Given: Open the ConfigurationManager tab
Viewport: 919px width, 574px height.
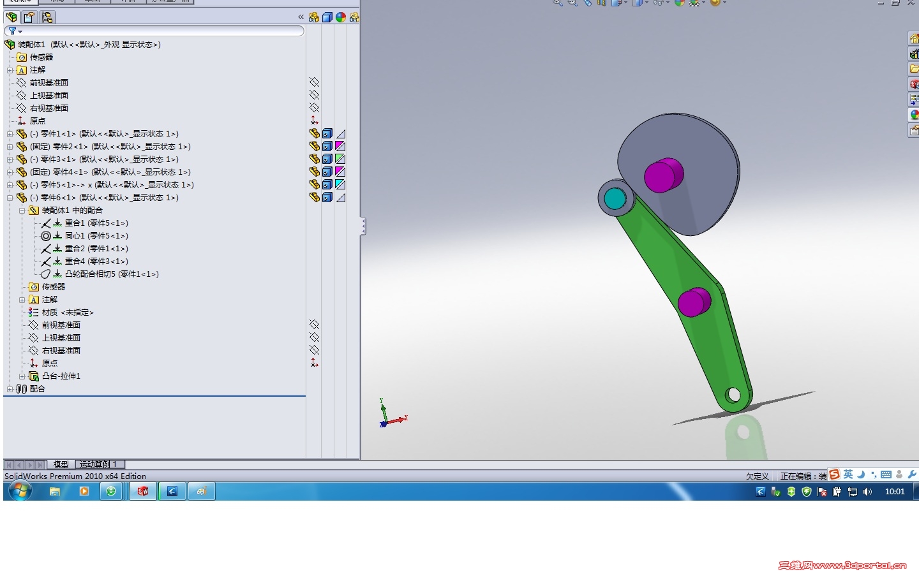Looking at the screenshot, I should pos(47,17).
